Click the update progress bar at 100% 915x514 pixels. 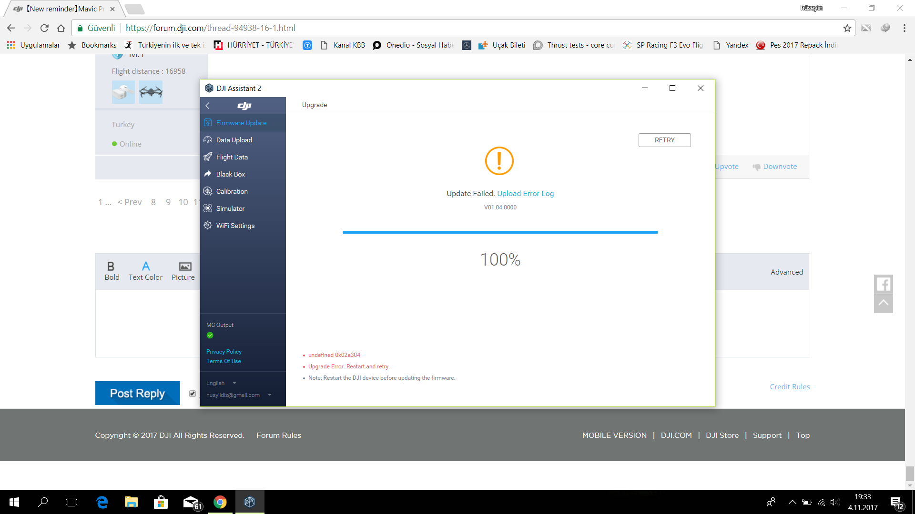(x=500, y=232)
